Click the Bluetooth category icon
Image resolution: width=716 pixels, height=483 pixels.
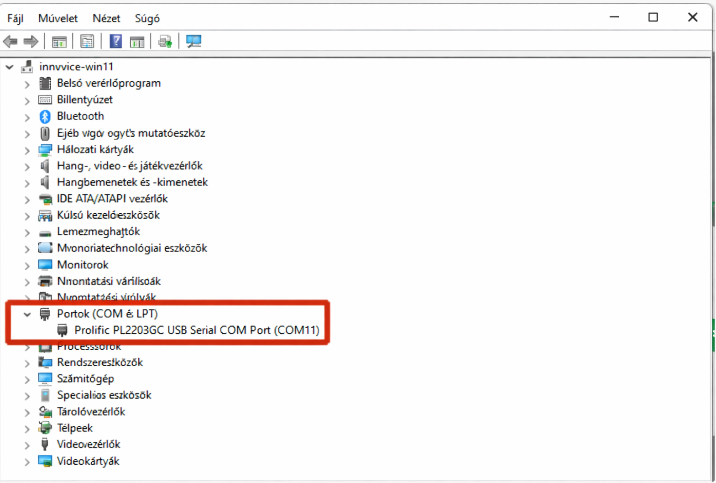coord(45,116)
